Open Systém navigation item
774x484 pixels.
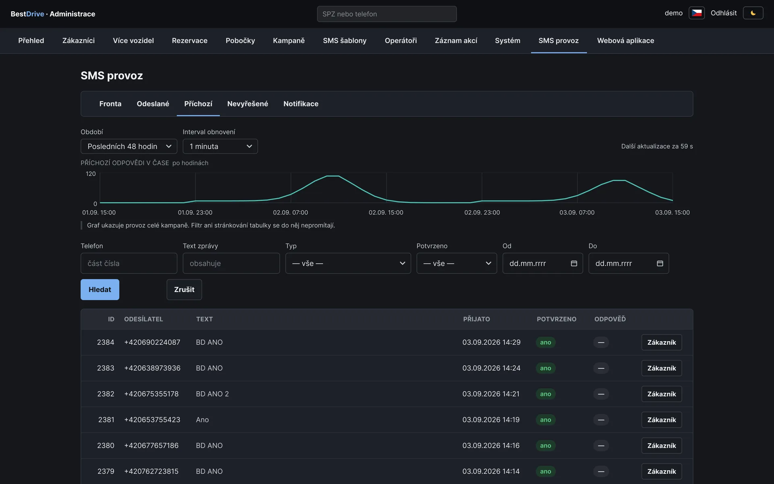(508, 41)
